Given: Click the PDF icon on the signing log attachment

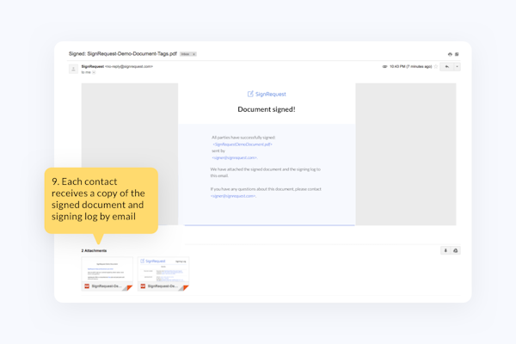Looking at the screenshot, I should pyautogui.click(x=143, y=286).
